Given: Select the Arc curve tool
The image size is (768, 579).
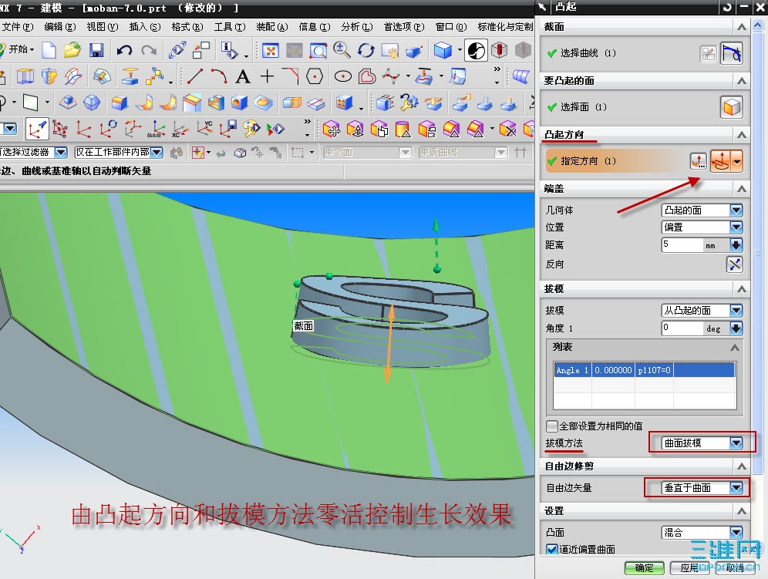Looking at the screenshot, I should 219,76.
